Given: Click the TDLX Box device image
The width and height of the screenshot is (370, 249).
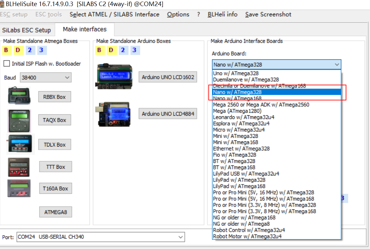Looking at the screenshot, I should (x=20, y=144).
